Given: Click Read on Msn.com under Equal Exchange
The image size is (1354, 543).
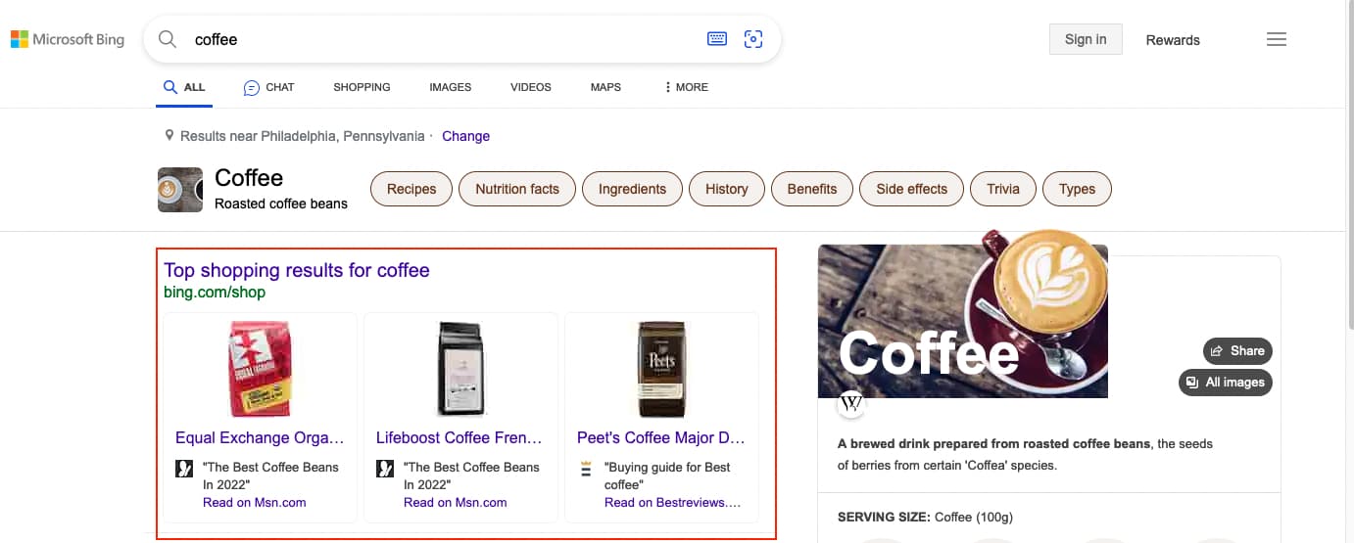Looking at the screenshot, I should click(x=255, y=502).
